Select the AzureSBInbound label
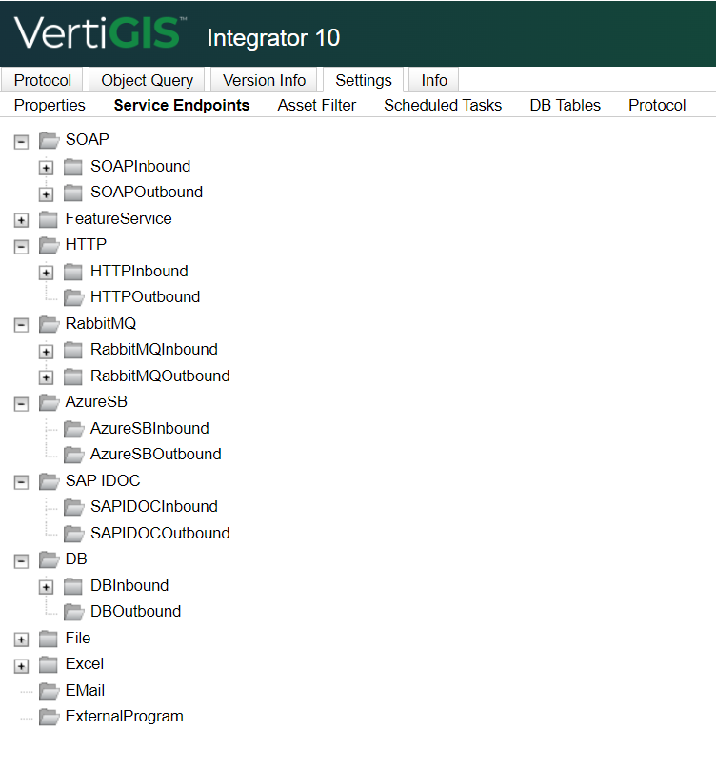 coord(149,428)
